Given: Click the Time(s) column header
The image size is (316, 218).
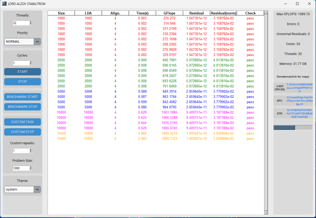Looking at the screenshot, I should (x=142, y=13).
